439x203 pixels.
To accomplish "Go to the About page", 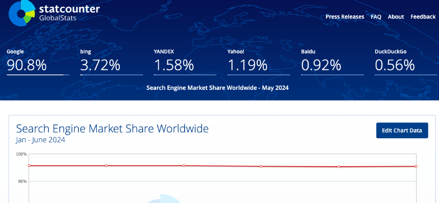I will tap(396, 17).
